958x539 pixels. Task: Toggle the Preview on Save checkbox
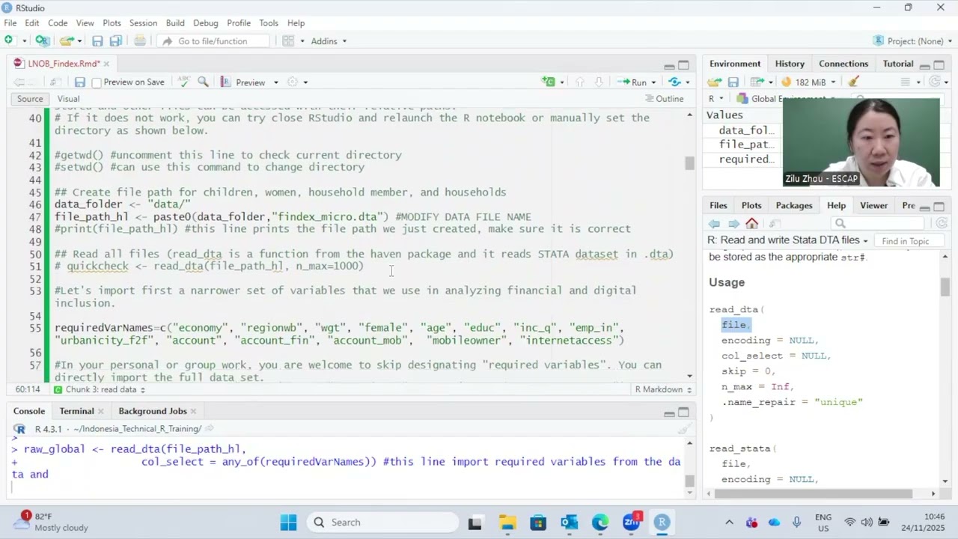97,82
